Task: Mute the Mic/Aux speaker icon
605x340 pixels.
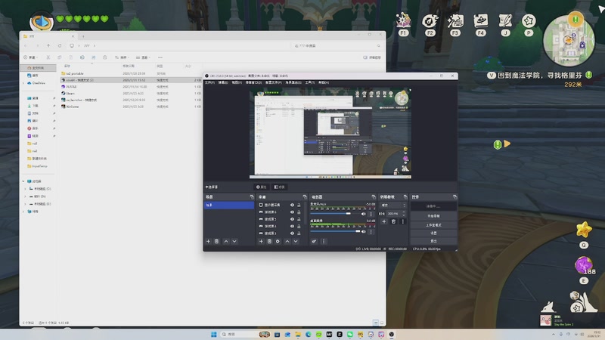Action: pyautogui.click(x=364, y=214)
